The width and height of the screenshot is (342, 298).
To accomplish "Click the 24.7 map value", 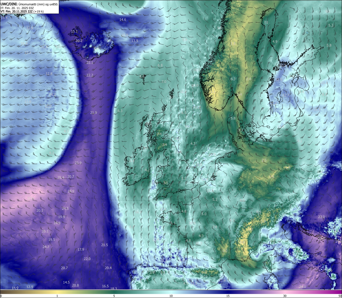I will 46,247.
